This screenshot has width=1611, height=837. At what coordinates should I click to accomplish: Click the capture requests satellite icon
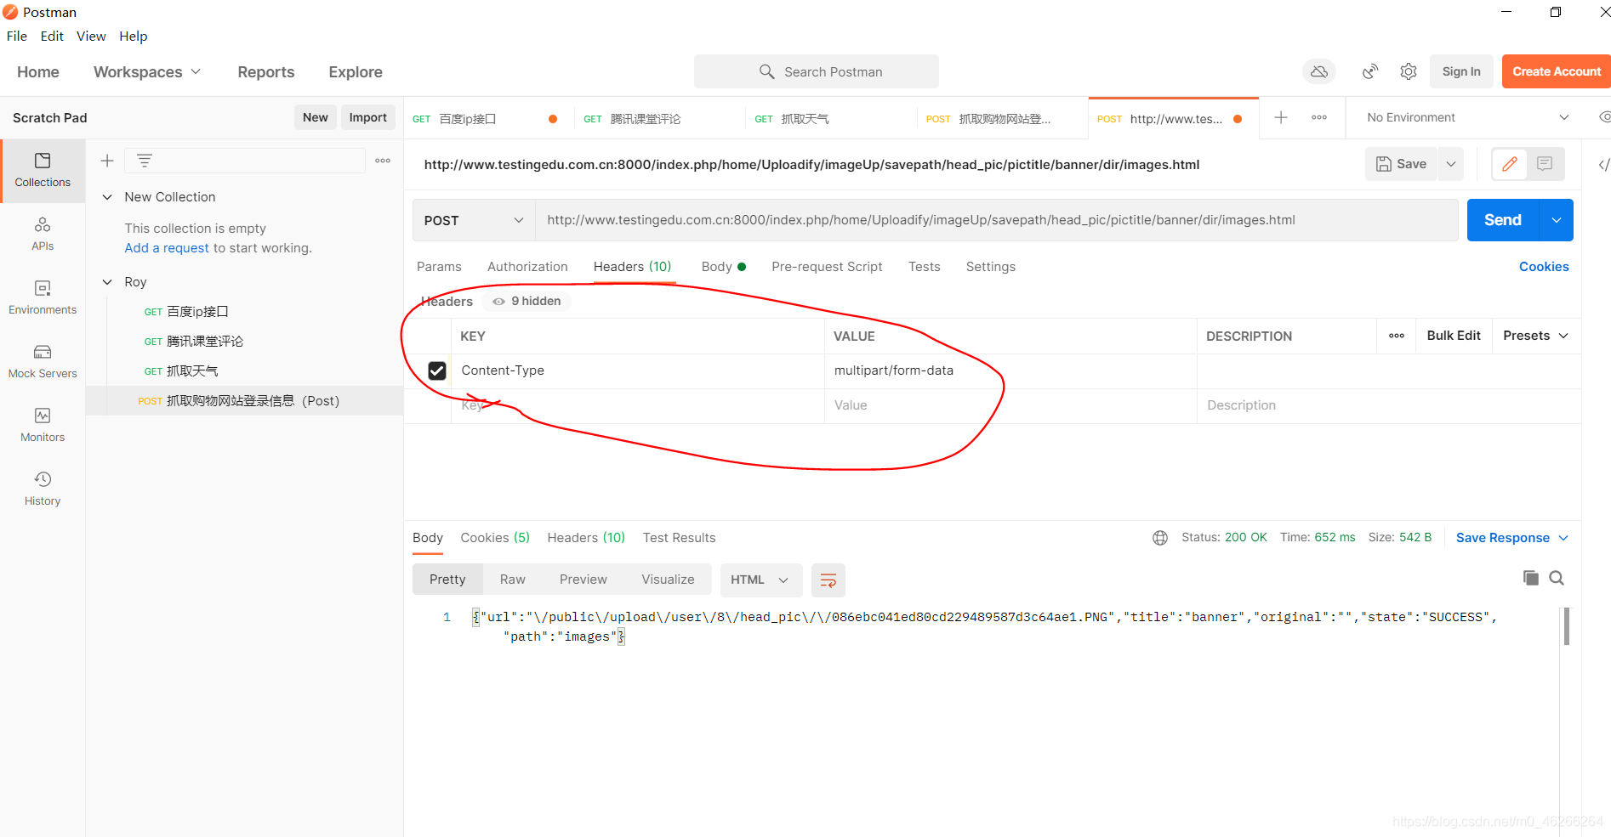pos(1369,72)
